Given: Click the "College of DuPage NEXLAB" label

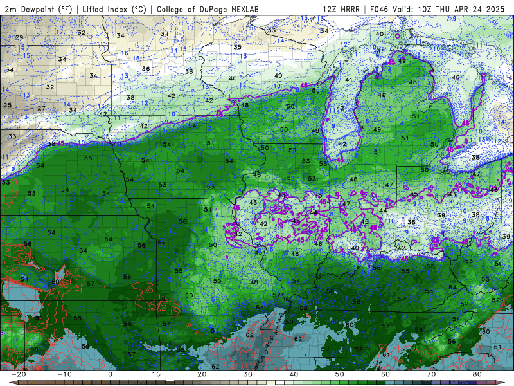Looking at the screenshot, I should pyautogui.click(x=208, y=9).
